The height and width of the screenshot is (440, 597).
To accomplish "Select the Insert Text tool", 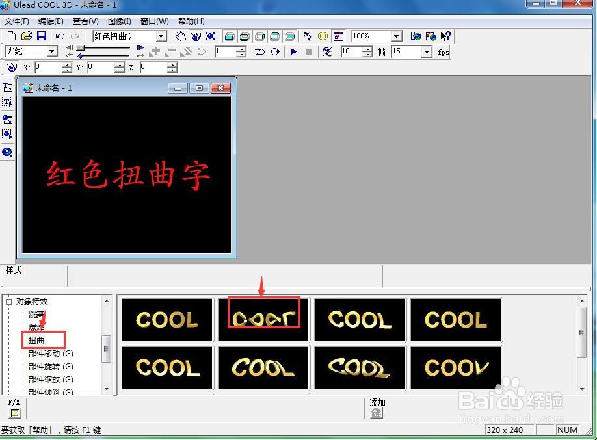I will 7,87.
